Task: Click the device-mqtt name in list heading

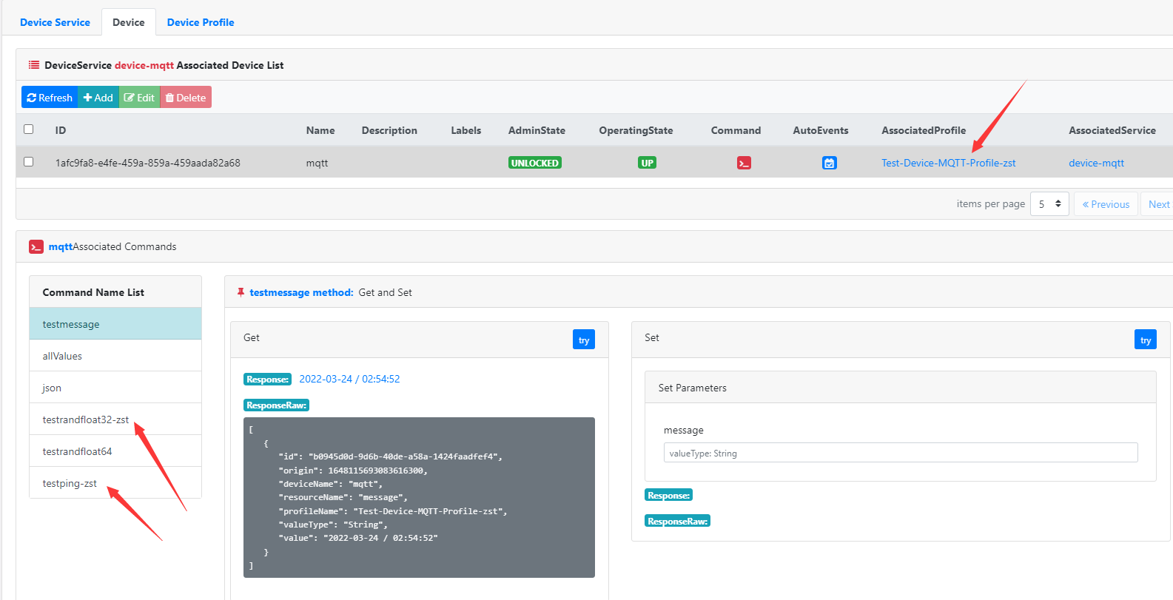Action: click(144, 65)
